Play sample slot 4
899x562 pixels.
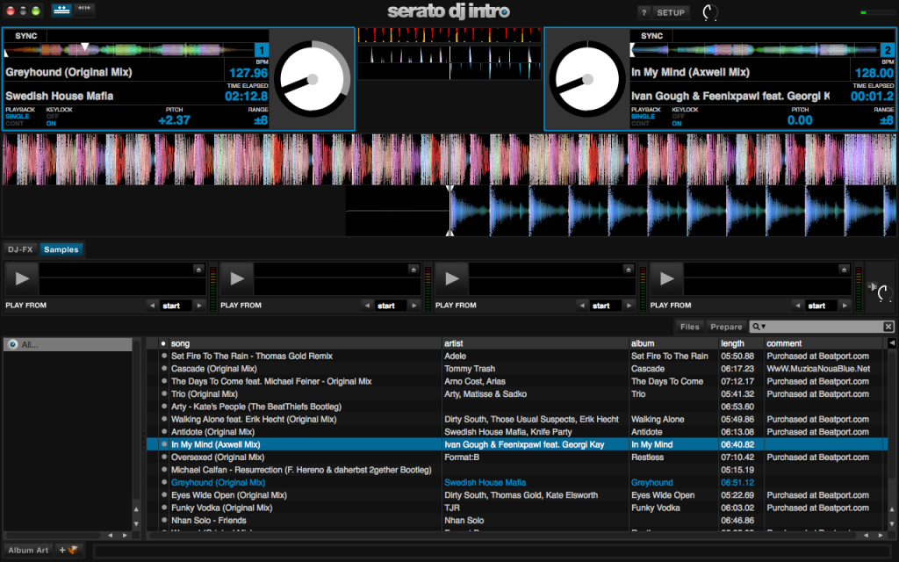pos(666,278)
